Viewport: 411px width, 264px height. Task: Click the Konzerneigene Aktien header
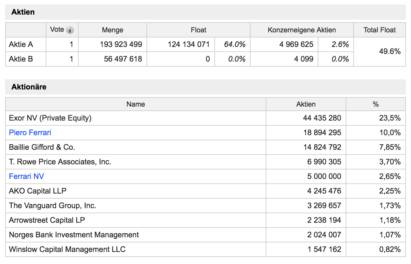point(302,30)
